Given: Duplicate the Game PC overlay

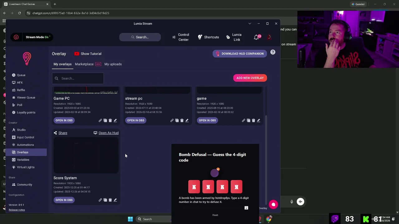Looking at the screenshot, I should [x=105, y=120].
